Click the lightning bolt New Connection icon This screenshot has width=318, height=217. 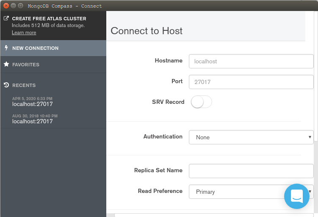tap(6, 48)
